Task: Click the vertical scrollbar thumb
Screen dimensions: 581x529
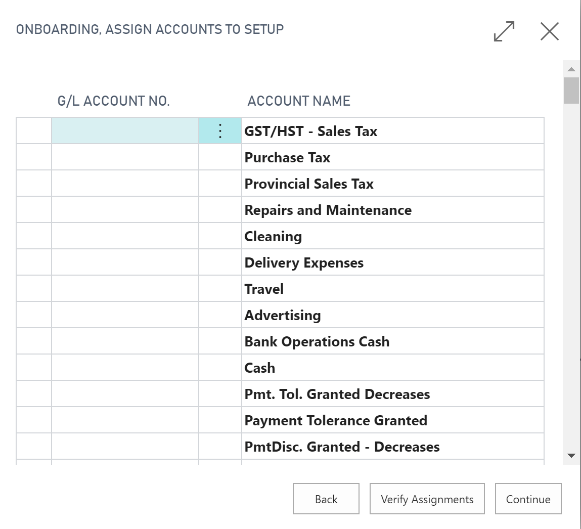Action: [x=571, y=91]
